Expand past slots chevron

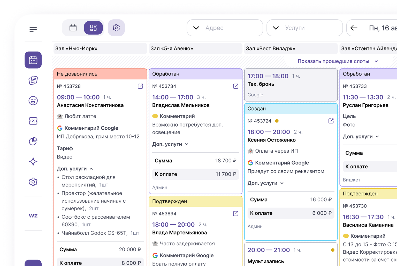click(376, 61)
